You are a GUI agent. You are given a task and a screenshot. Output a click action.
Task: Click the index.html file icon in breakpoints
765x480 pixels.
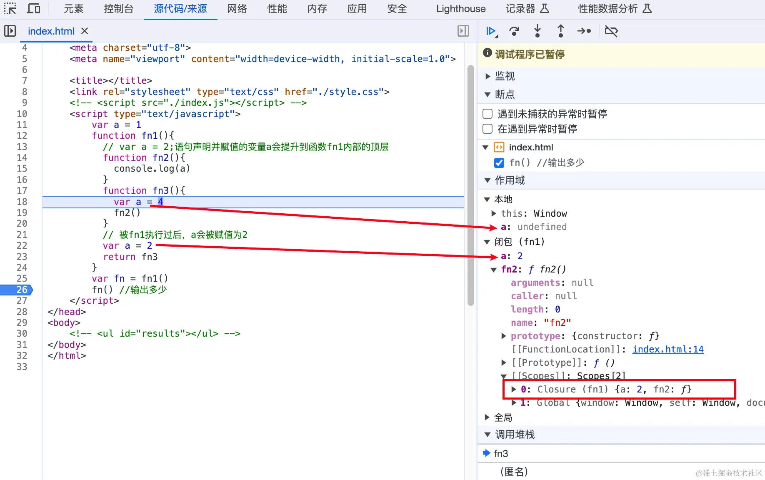click(x=499, y=147)
